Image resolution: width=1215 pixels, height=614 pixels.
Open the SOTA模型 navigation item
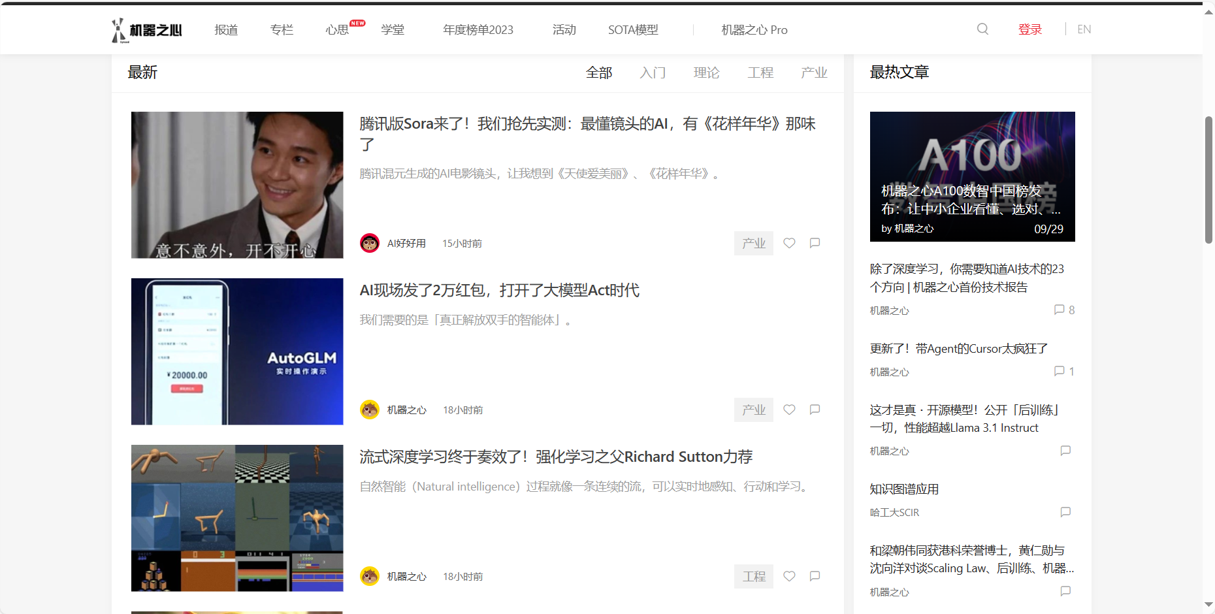[633, 30]
